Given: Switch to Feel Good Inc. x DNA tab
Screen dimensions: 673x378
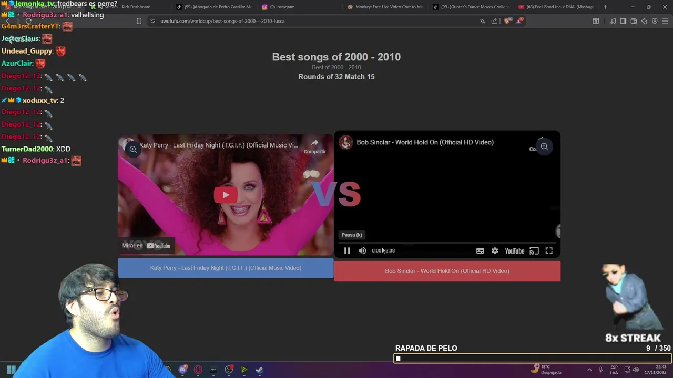Looking at the screenshot, I should point(556,7).
